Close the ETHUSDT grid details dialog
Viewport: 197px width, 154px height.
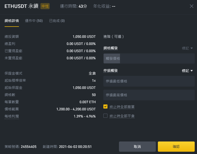(191, 6)
